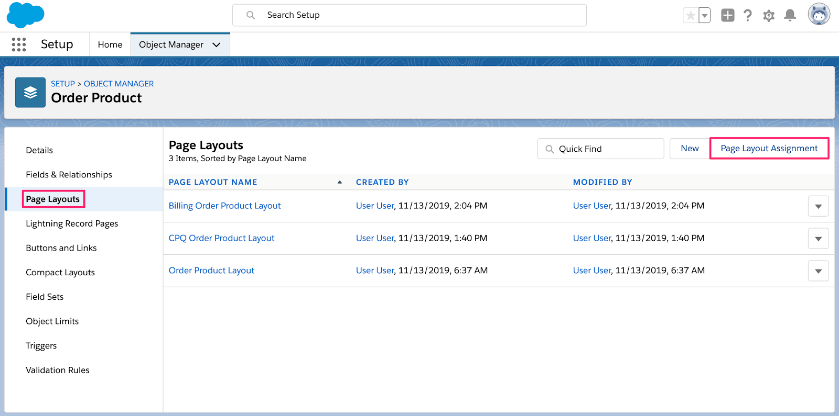Open the notifications bell

coord(790,15)
